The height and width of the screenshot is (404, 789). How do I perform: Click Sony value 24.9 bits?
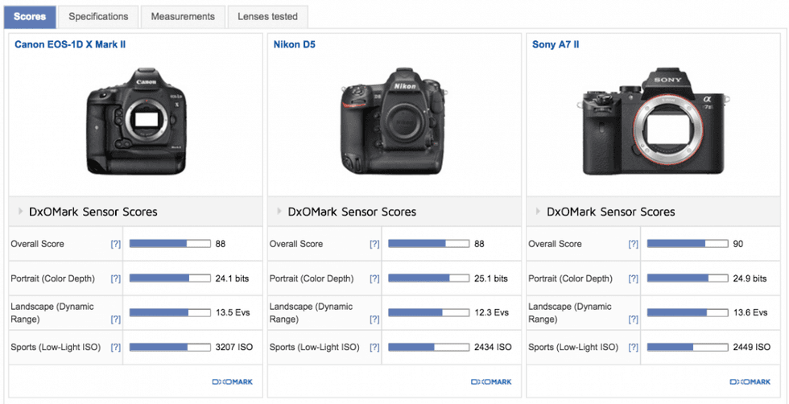coord(750,278)
